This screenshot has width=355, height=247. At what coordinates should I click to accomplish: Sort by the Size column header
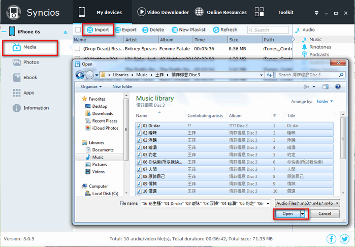(x=245, y=40)
